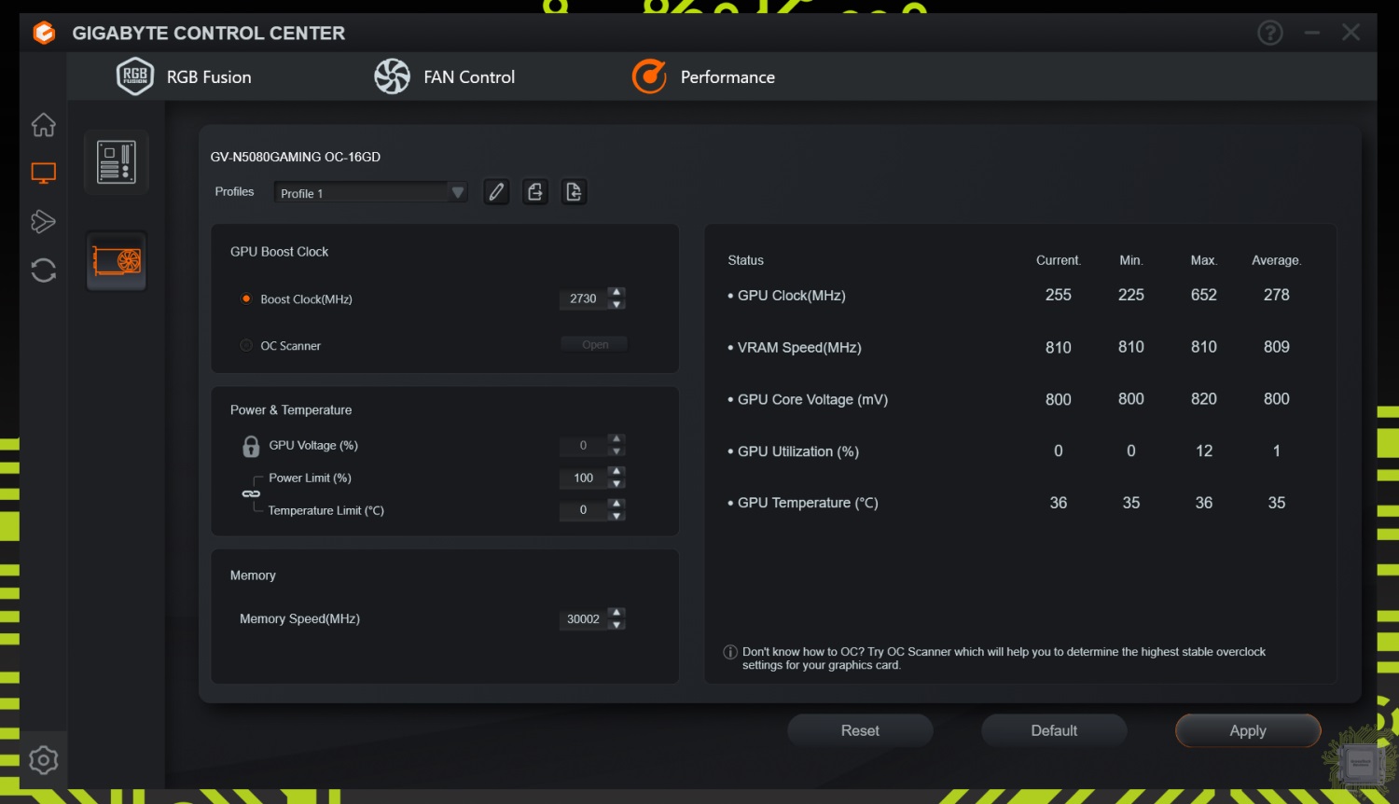Open the FAN Control tab
This screenshot has height=804, width=1399.
click(444, 77)
